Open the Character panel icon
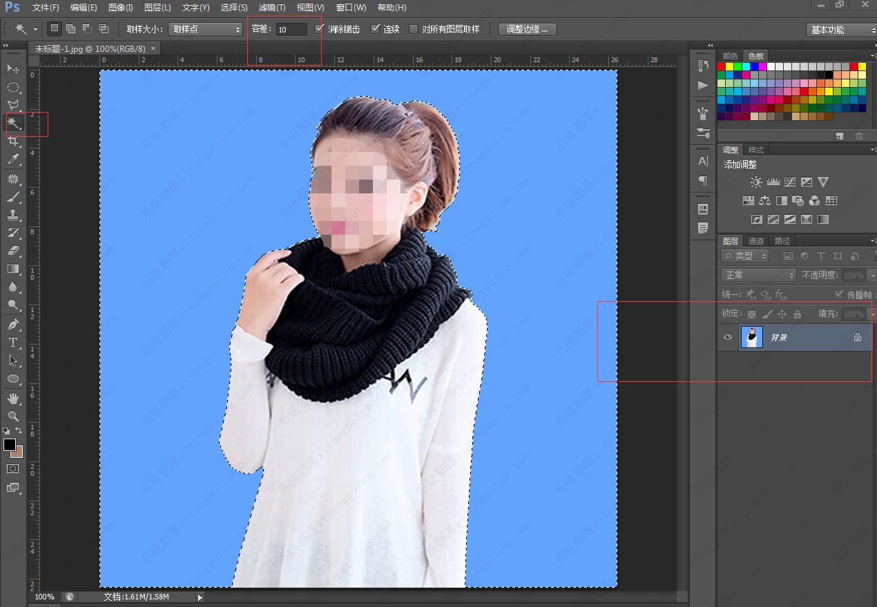The height and width of the screenshot is (607, 877). tap(703, 161)
